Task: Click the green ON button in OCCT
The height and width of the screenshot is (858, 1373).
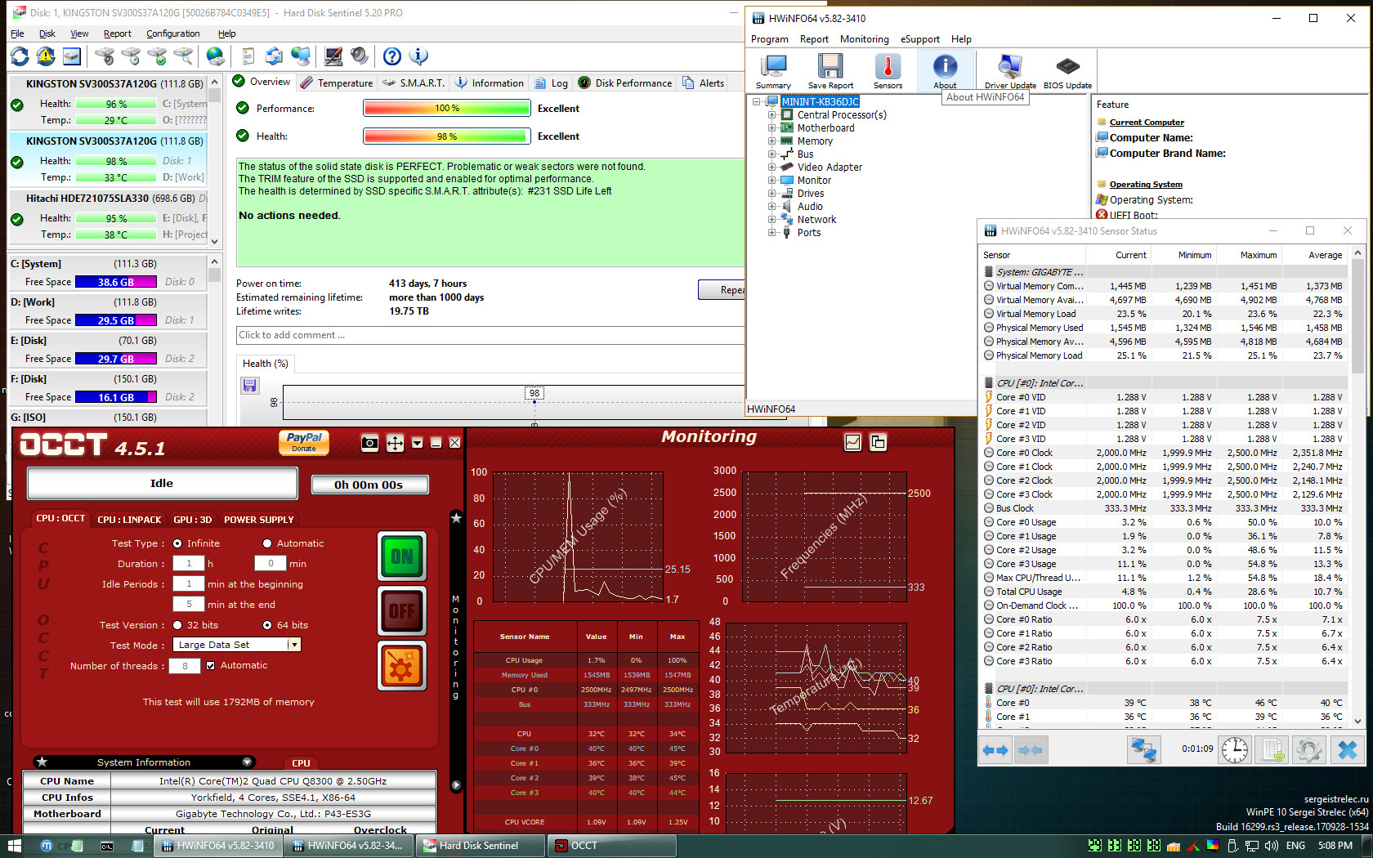Action: tap(402, 556)
